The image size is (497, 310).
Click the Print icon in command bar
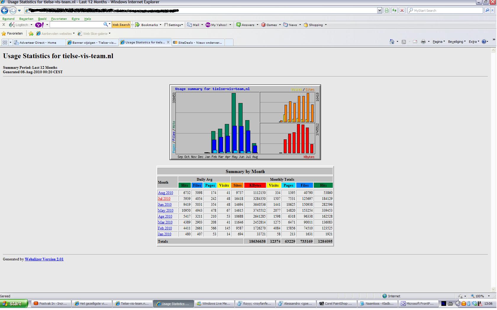[x=423, y=42]
